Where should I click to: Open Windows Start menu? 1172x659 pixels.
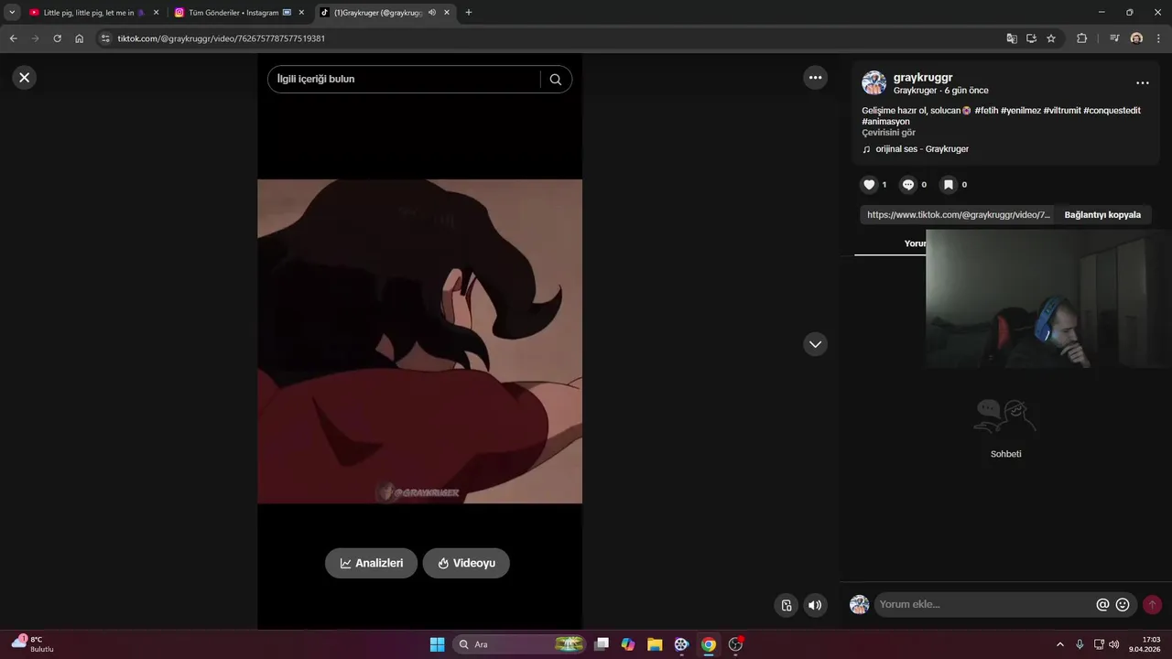[x=437, y=644]
